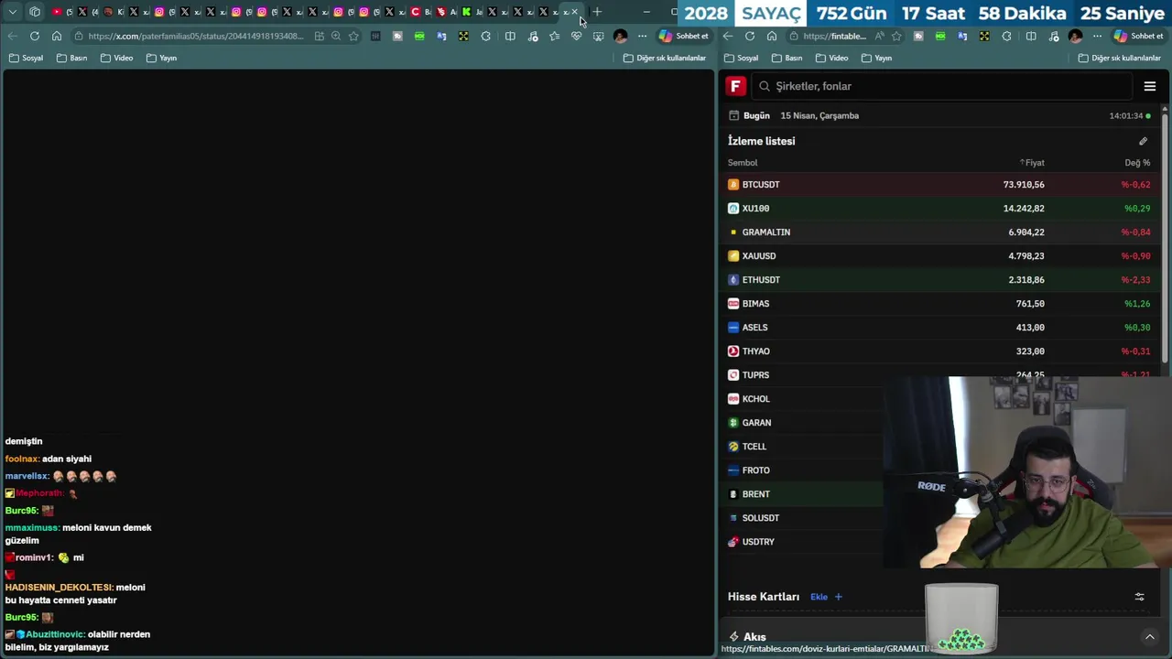Screen dimensions: 1172x659
Task: Open the Extensions puzzle icon in left window
Action: coord(485,36)
